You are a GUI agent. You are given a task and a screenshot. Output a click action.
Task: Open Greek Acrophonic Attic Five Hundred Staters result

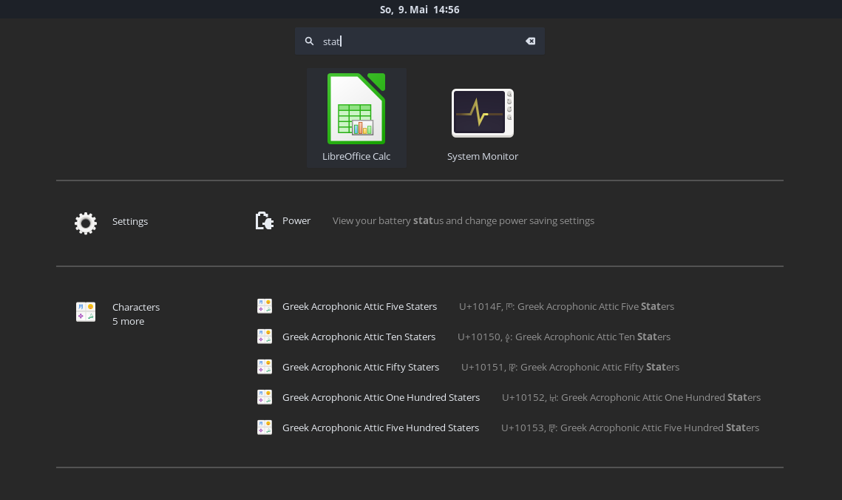click(x=380, y=428)
